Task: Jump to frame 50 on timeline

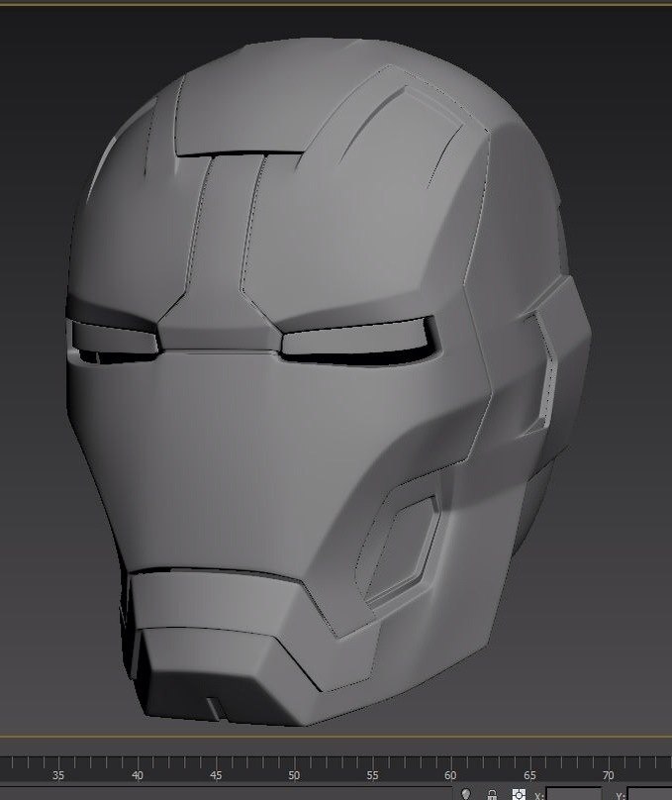Action: point(294,775)
